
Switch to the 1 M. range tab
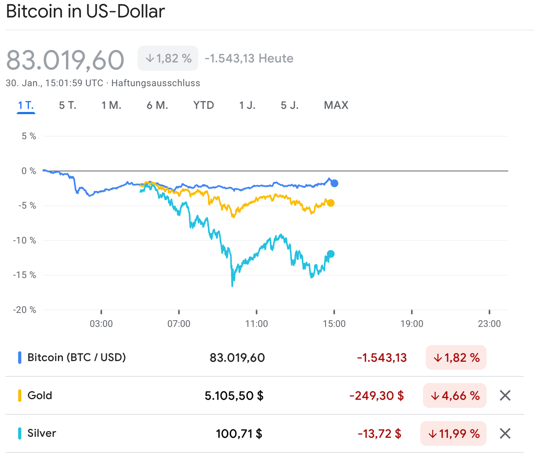pos(111,105)
